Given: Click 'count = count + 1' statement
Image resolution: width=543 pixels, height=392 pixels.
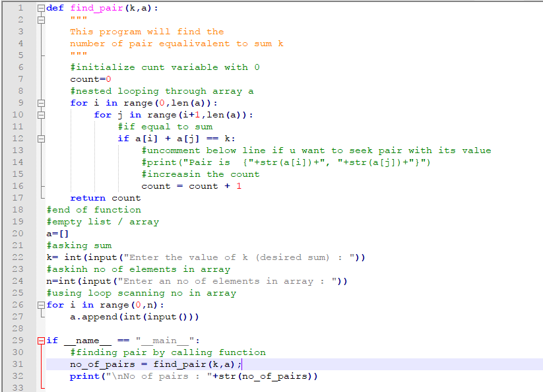Looking at the screenshot, I should (x=191, y=186).
